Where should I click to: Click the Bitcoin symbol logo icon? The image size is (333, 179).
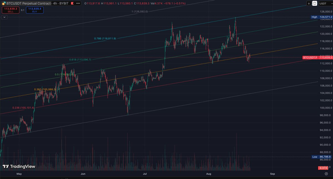point(3,3)
